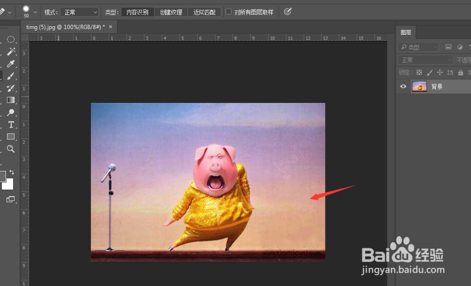Screen dimensions: 471x286
Task: Select the History Brush tool
Action: coord(11,88)
